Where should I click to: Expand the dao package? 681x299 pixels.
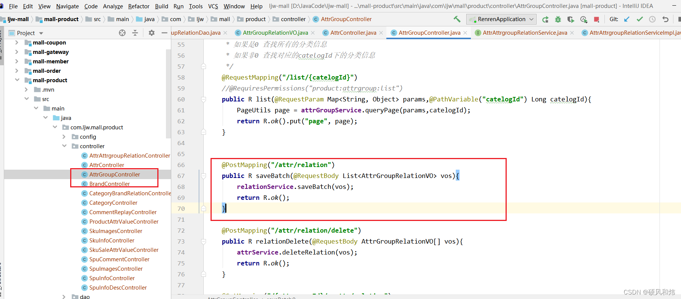(64, 297)
